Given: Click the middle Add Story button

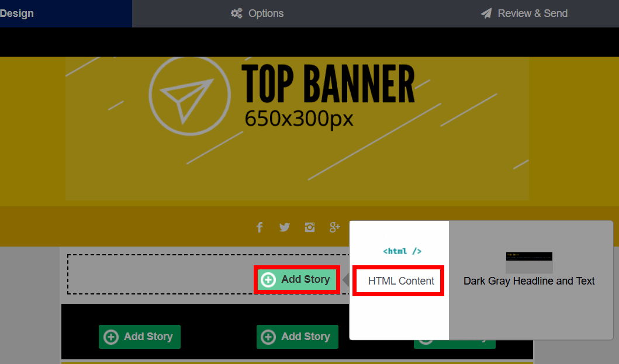Looking at the screenshot, I should click(297, 337).
